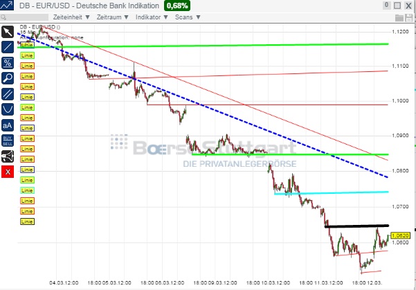Click the chart logo icon in title bar
The height and width of the screenshot is (290, 416).
point(7,5)
